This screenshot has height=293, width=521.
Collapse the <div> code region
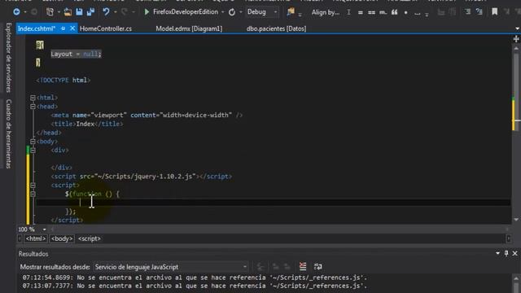33,150
